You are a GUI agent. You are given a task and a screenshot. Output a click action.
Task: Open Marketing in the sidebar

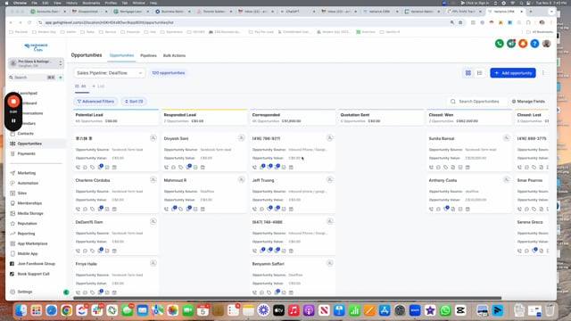click(x=27, y=173)
